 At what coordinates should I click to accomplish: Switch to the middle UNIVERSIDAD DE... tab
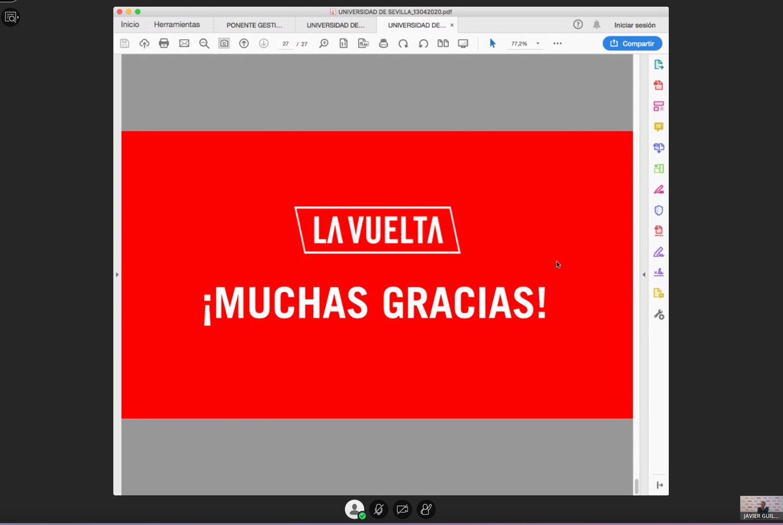point(335,25)
